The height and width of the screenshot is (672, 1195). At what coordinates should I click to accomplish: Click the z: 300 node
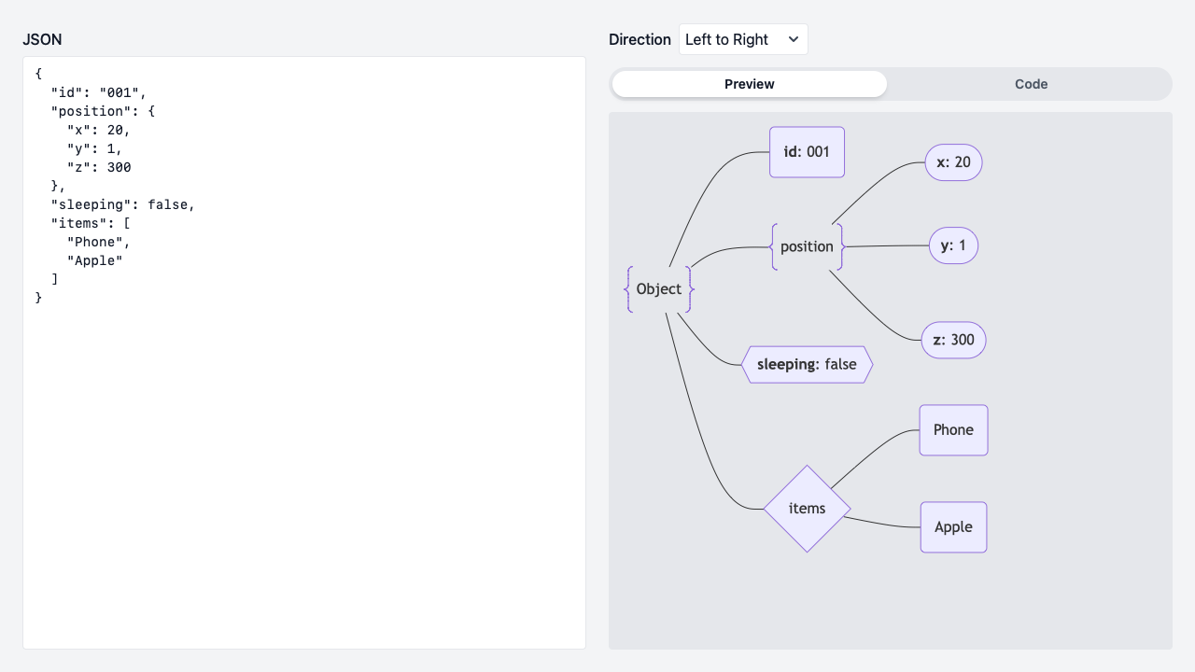pyautogui.click(x=953, y=340)
